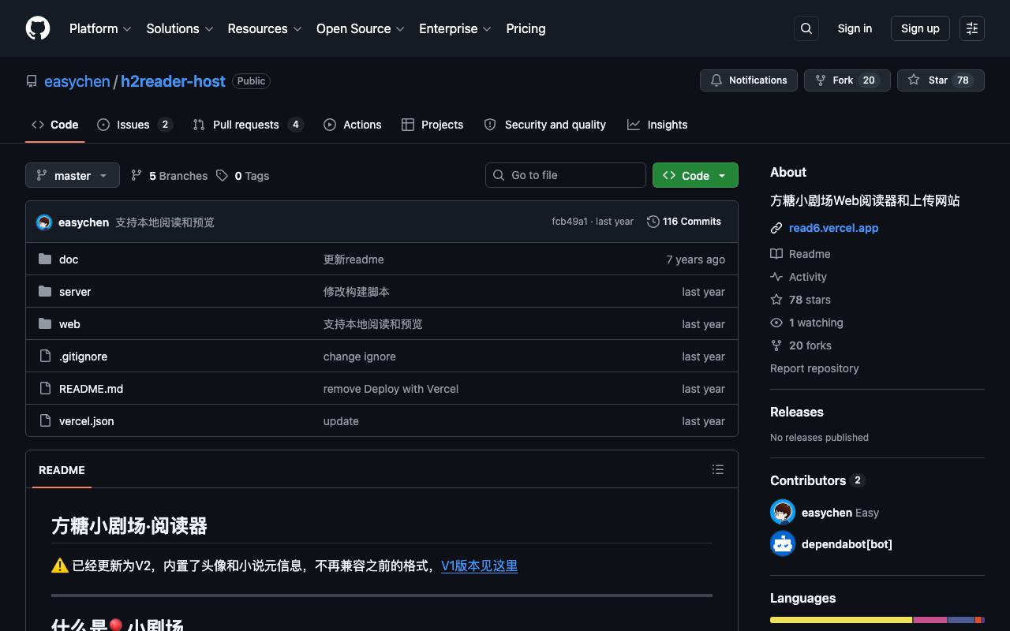Click the web folder icon
The width and height of the screenshot is (1010, 631).
(45, 323)
